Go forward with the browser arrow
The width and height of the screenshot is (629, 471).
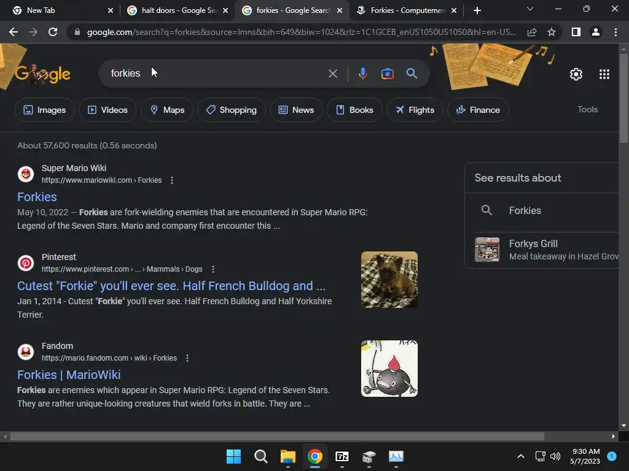[33, 32]
